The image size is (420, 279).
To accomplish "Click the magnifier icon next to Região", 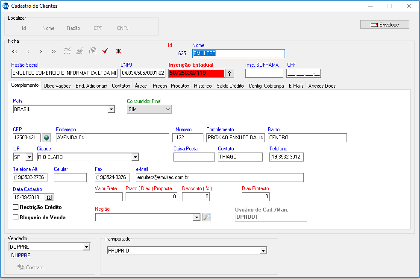I will 207,217.
